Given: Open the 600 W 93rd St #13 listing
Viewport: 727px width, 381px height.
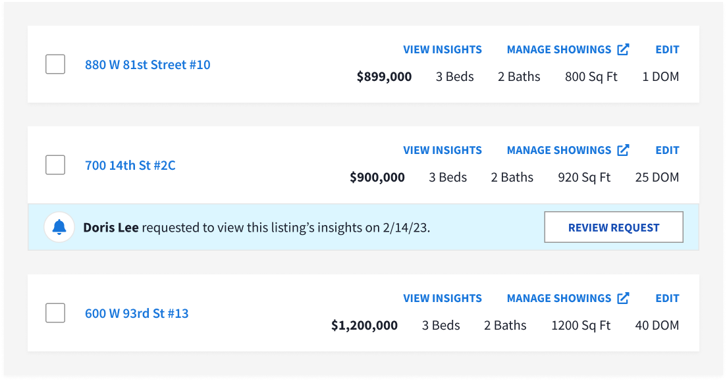Looking at the screenshot, I should point(137,313).
